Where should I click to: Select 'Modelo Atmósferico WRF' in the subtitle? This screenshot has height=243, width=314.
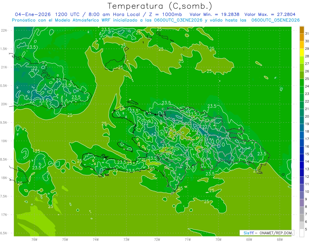[x=83, y=20]
